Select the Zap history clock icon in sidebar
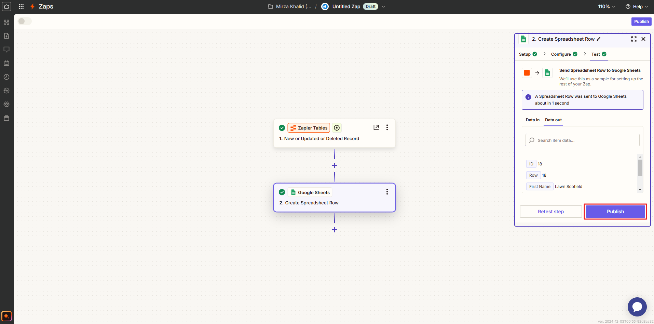The height and width of the screenshot is (324, 654). 6,77
